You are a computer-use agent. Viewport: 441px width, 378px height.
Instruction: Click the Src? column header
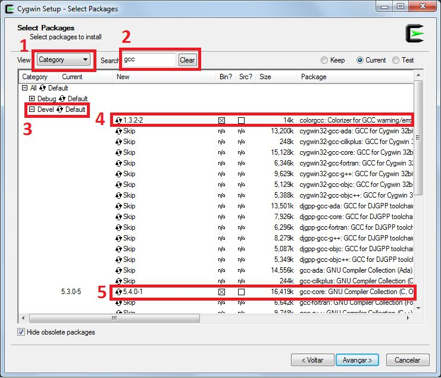point(246,77)
